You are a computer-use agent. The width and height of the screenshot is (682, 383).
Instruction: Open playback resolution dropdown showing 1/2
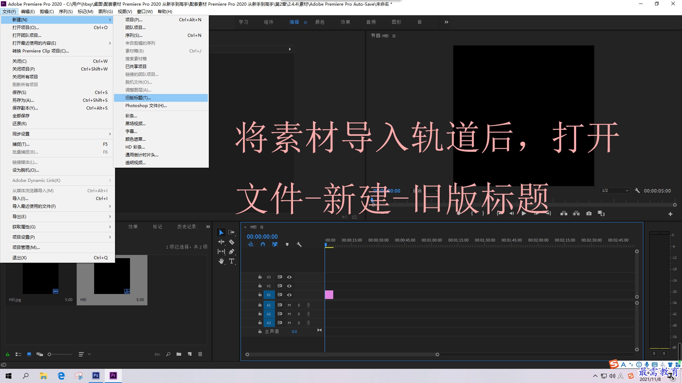[x=615, y=190]
